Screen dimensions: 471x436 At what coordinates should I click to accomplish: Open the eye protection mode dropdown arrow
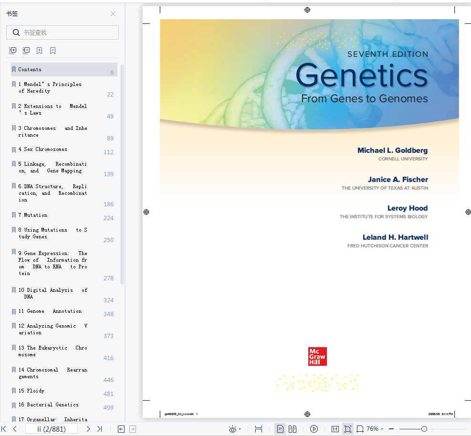[x=240, y=429]
